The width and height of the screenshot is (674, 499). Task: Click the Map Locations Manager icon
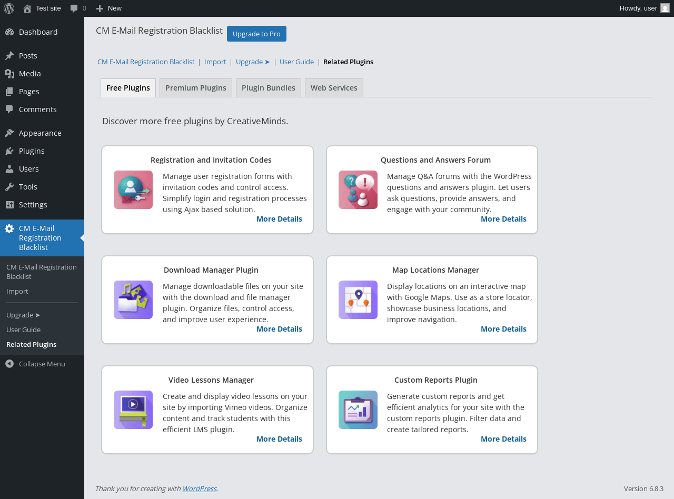358,300
